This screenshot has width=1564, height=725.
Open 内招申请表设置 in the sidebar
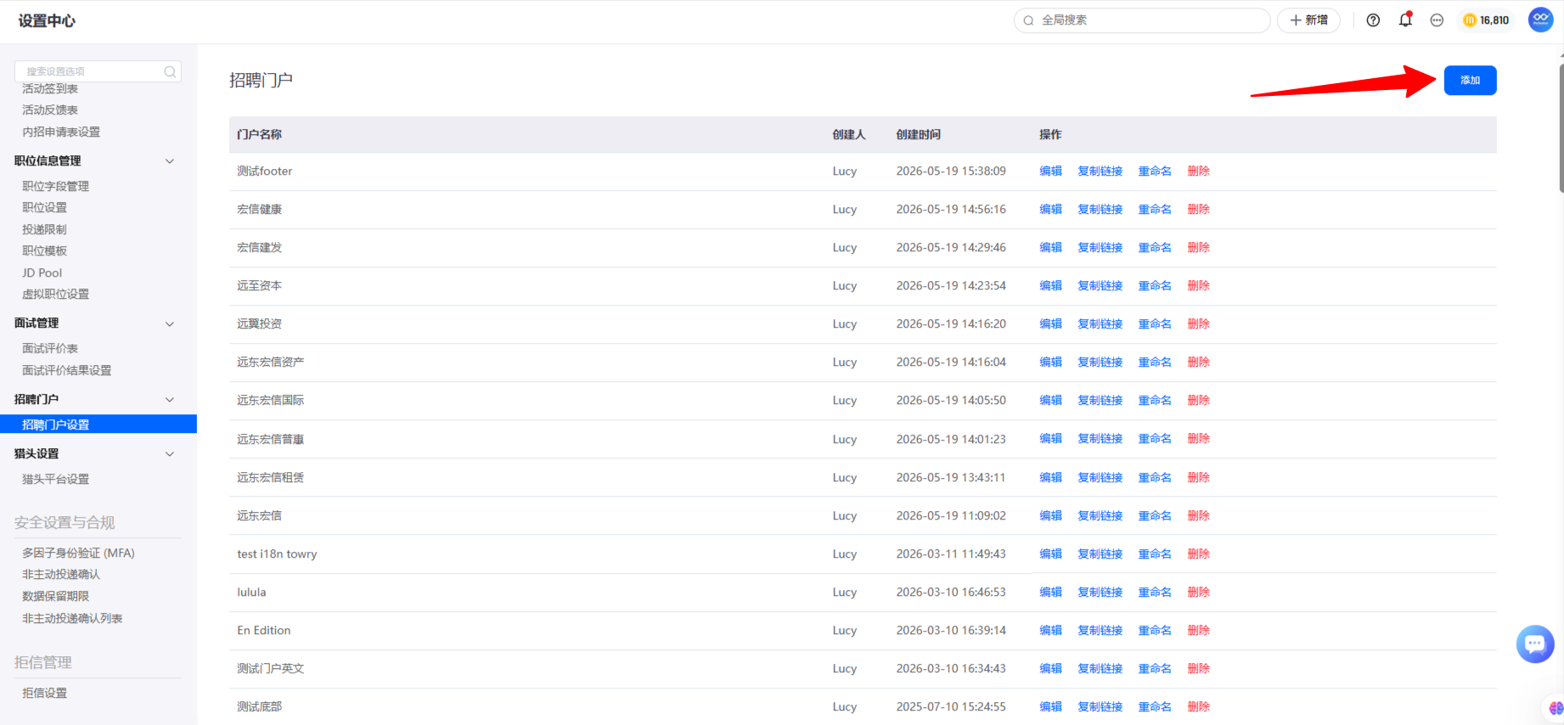tap(61, 132)
